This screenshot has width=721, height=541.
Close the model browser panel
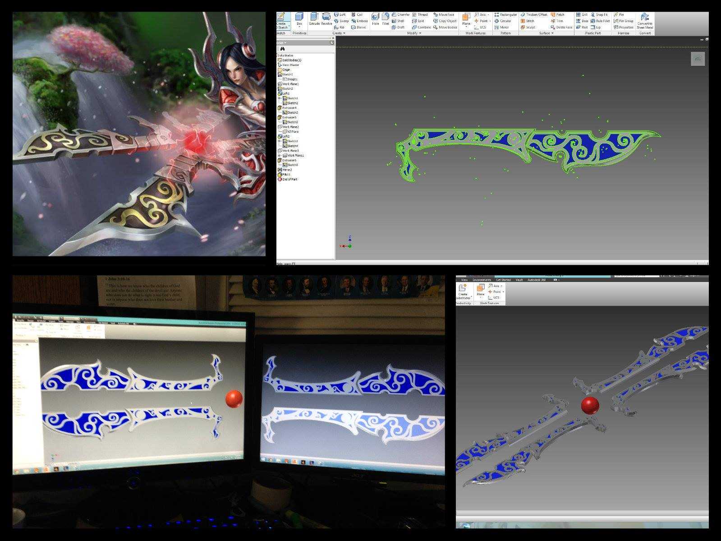[333, 38]
